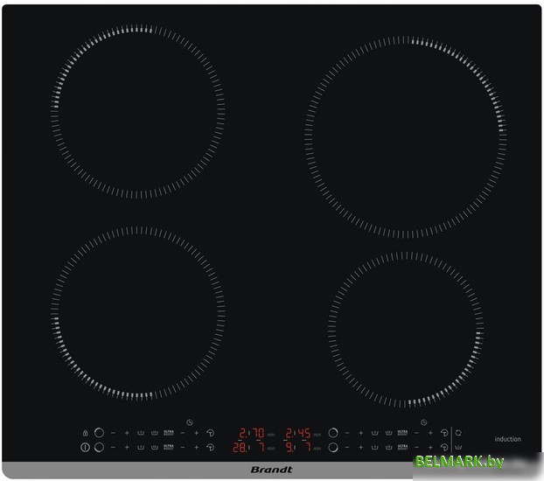544x481 pixels.
Task: Tap the clock icon above the left controls
Action: coord(189,422)
